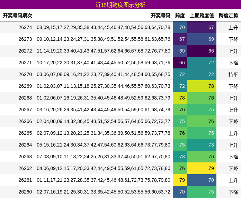Image resolution: width=241 pixels, height=198 pixels.
Task: Select issue number 26269
Action: coord(25,86)
